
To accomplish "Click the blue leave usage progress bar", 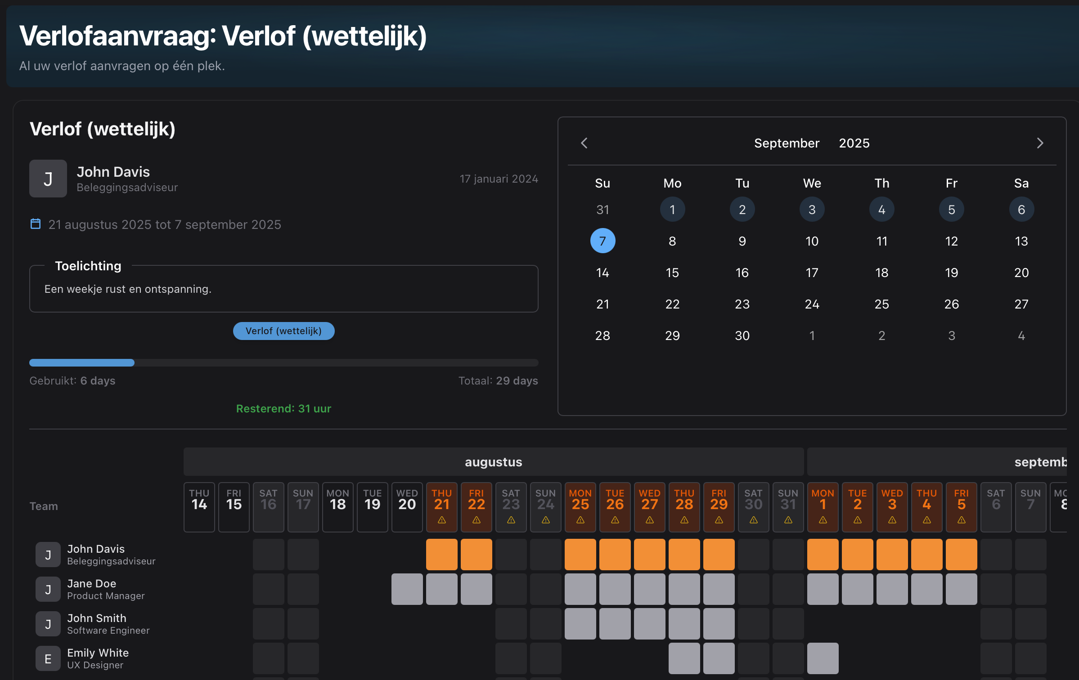I will click(82, 362).
